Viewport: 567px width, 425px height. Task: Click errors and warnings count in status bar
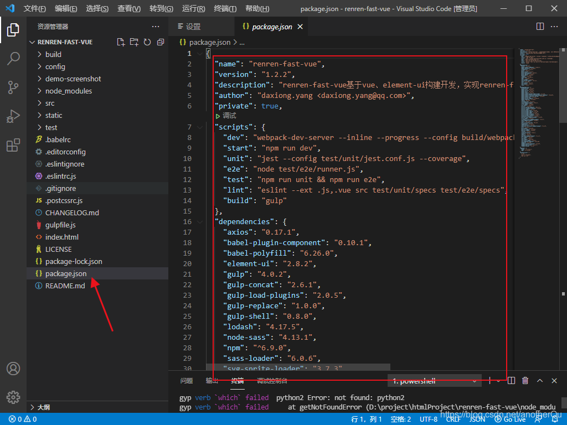click(x=23, y=419)
